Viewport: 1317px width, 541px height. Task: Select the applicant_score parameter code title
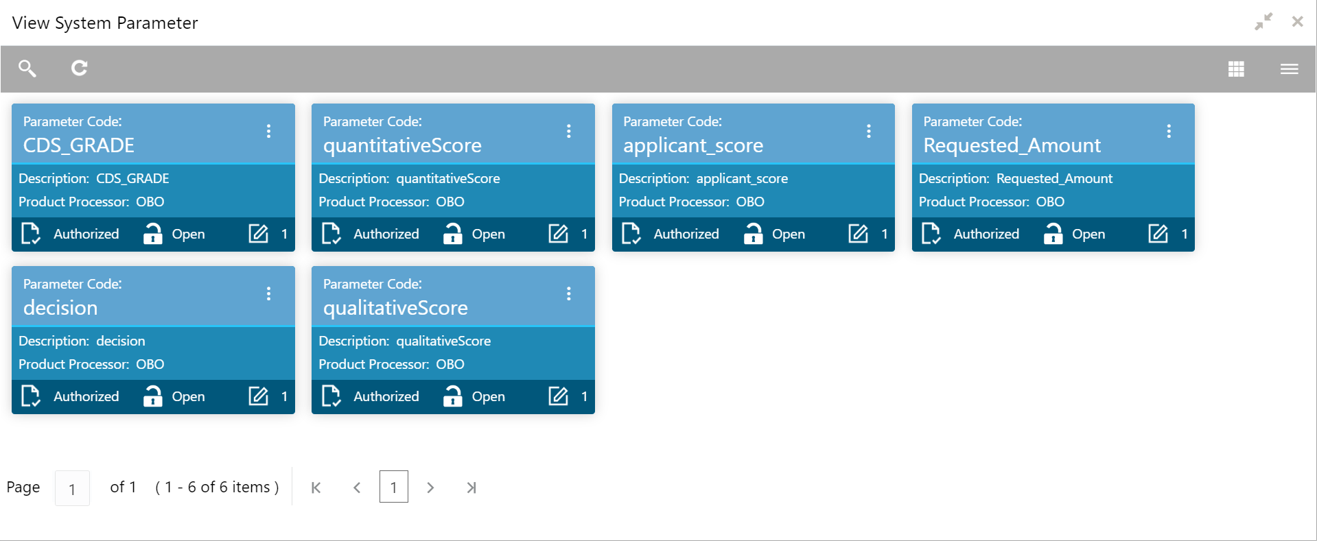pyautogui.click(x=693, y=145)
